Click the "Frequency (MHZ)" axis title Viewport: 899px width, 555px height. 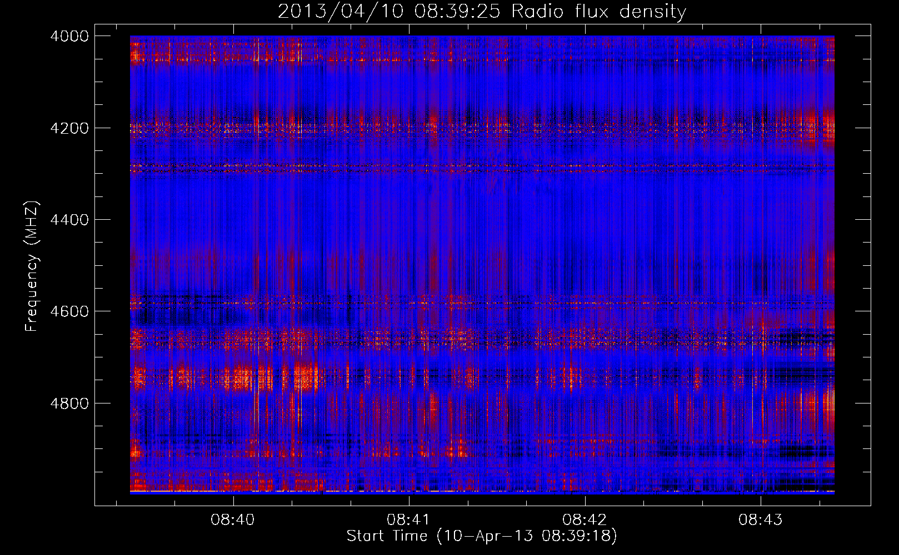tap(32, 266)
